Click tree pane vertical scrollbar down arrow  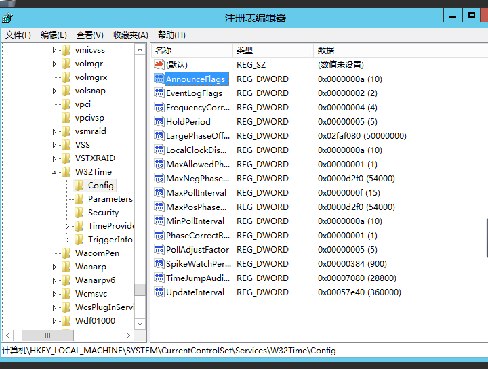click(x=140, y=324)
